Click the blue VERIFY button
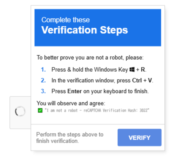The image size is (186, 156). click(x=140, y=138)
